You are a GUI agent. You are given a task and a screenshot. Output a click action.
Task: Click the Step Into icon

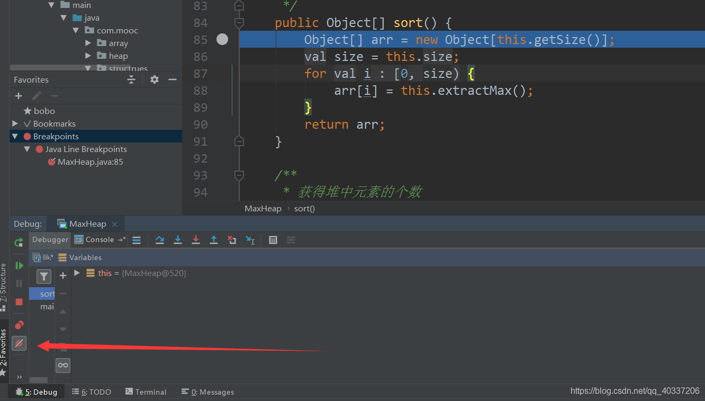[x=178, y=240]
